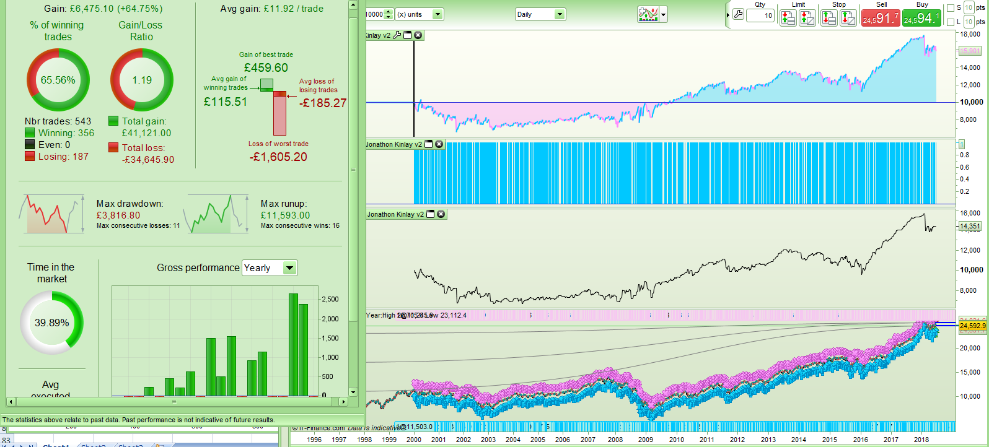Click the Max runup sparkline thumbnail

point(216,214)
